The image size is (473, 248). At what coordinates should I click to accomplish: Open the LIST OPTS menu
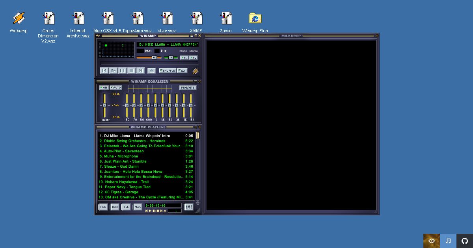click(x=188, y=207)
